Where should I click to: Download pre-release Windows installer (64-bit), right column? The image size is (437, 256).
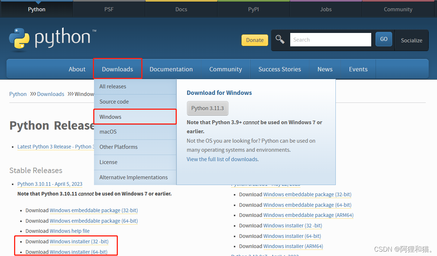coord(292,236)
